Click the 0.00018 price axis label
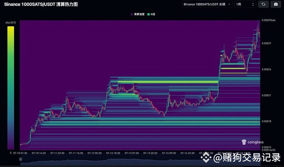The height and width of the screenshot is (167, 284). point(267,121)
